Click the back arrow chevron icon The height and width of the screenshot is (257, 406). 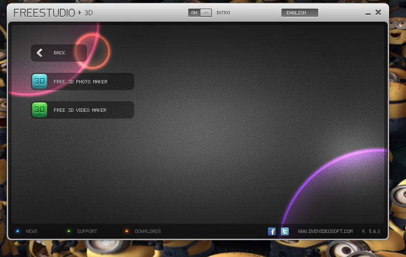pos(40,53)
